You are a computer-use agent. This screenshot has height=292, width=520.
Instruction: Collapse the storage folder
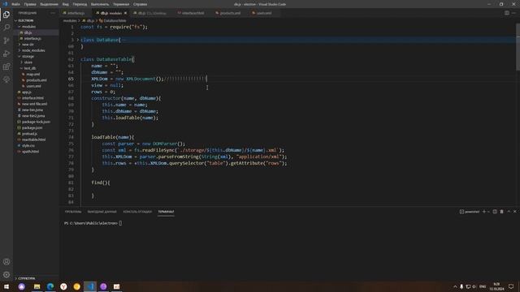tap(28, 56)
